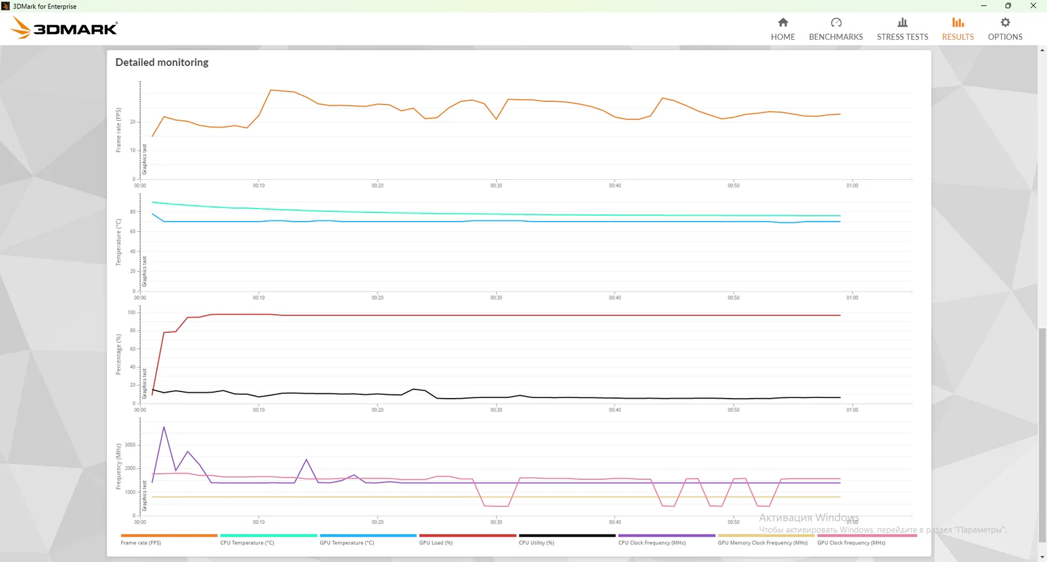Click the Percentage (%) axis label
1047x562 pixels.
(118, 355)
